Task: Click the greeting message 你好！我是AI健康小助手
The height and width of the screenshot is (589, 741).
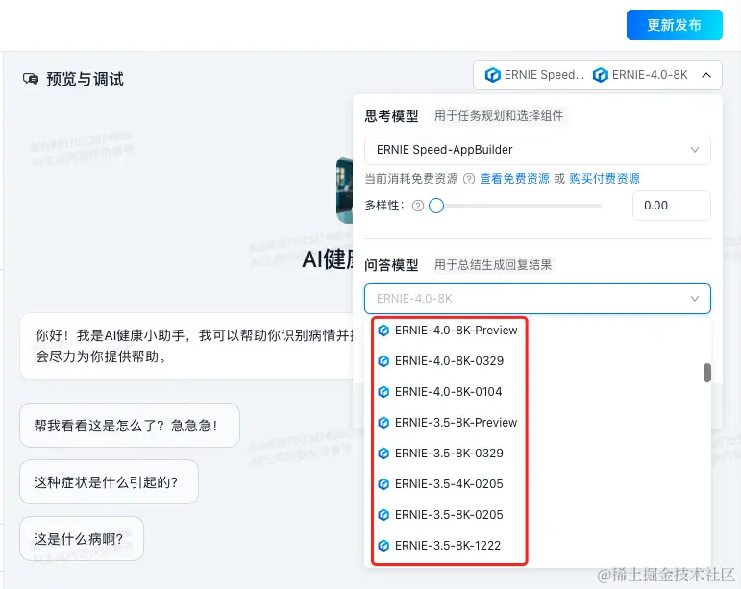Action: point(187,346)
